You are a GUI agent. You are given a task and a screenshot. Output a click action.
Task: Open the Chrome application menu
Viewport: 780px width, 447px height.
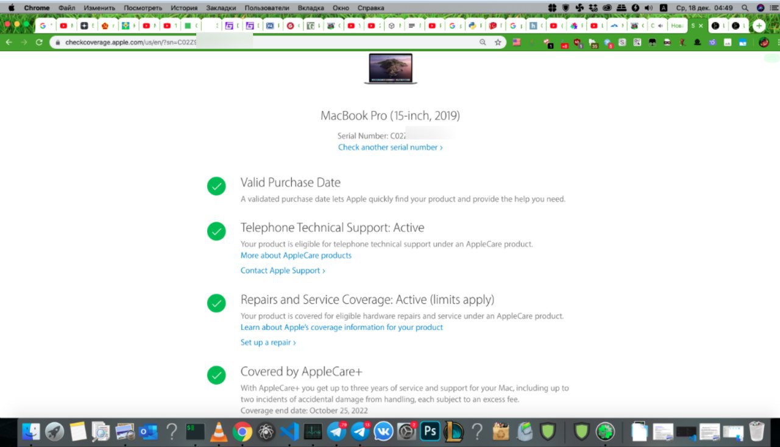37,8
